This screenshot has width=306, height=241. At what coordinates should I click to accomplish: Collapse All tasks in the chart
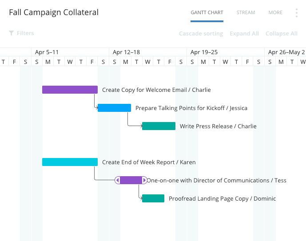[x=282, y=34]
